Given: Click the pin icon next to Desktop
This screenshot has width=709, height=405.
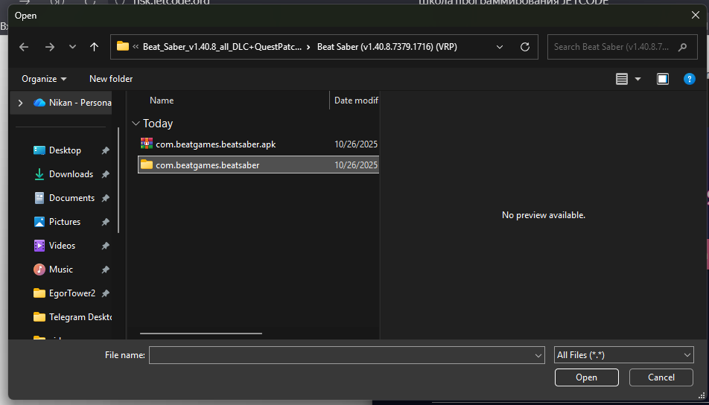Looking at the screenshot, I should pyautogui.click(x=105, y=150).
